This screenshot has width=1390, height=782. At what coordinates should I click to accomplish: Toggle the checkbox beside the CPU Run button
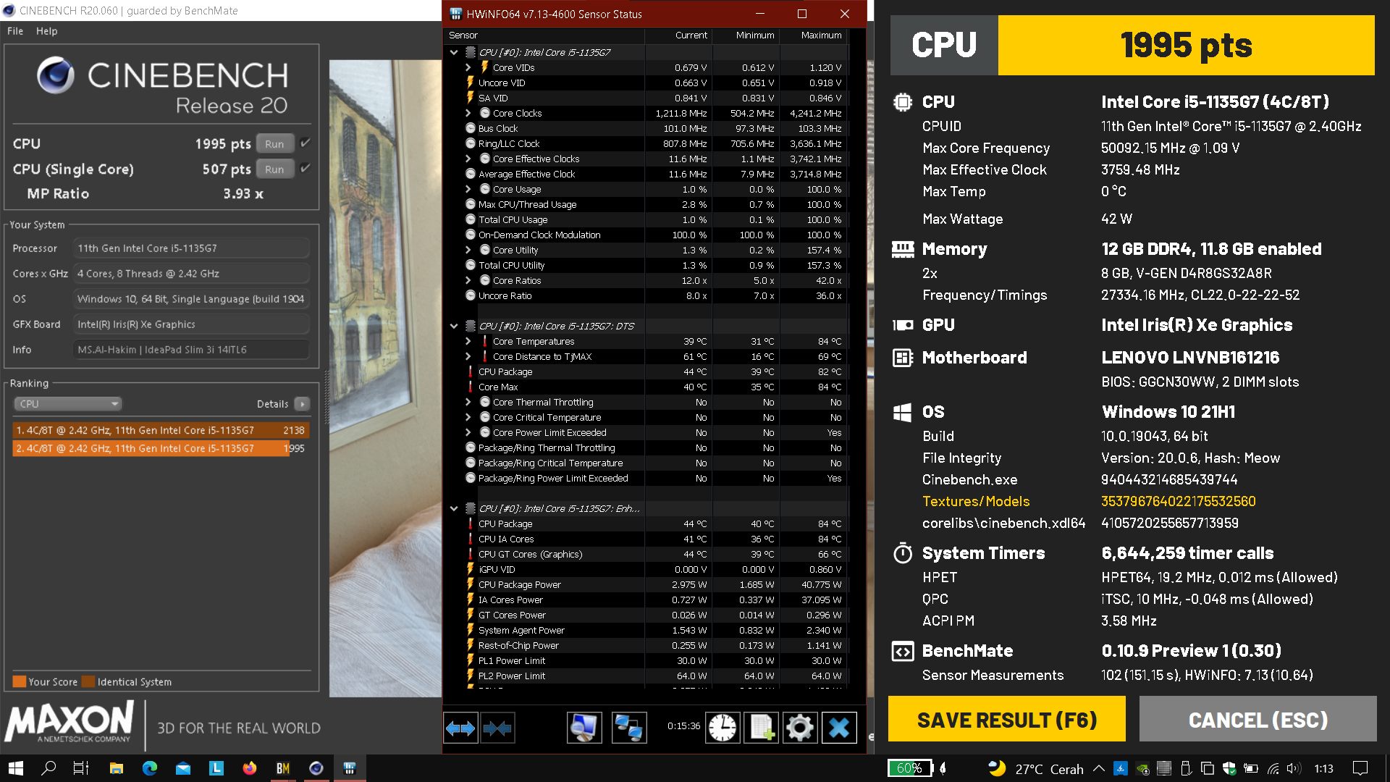point(306,143)
